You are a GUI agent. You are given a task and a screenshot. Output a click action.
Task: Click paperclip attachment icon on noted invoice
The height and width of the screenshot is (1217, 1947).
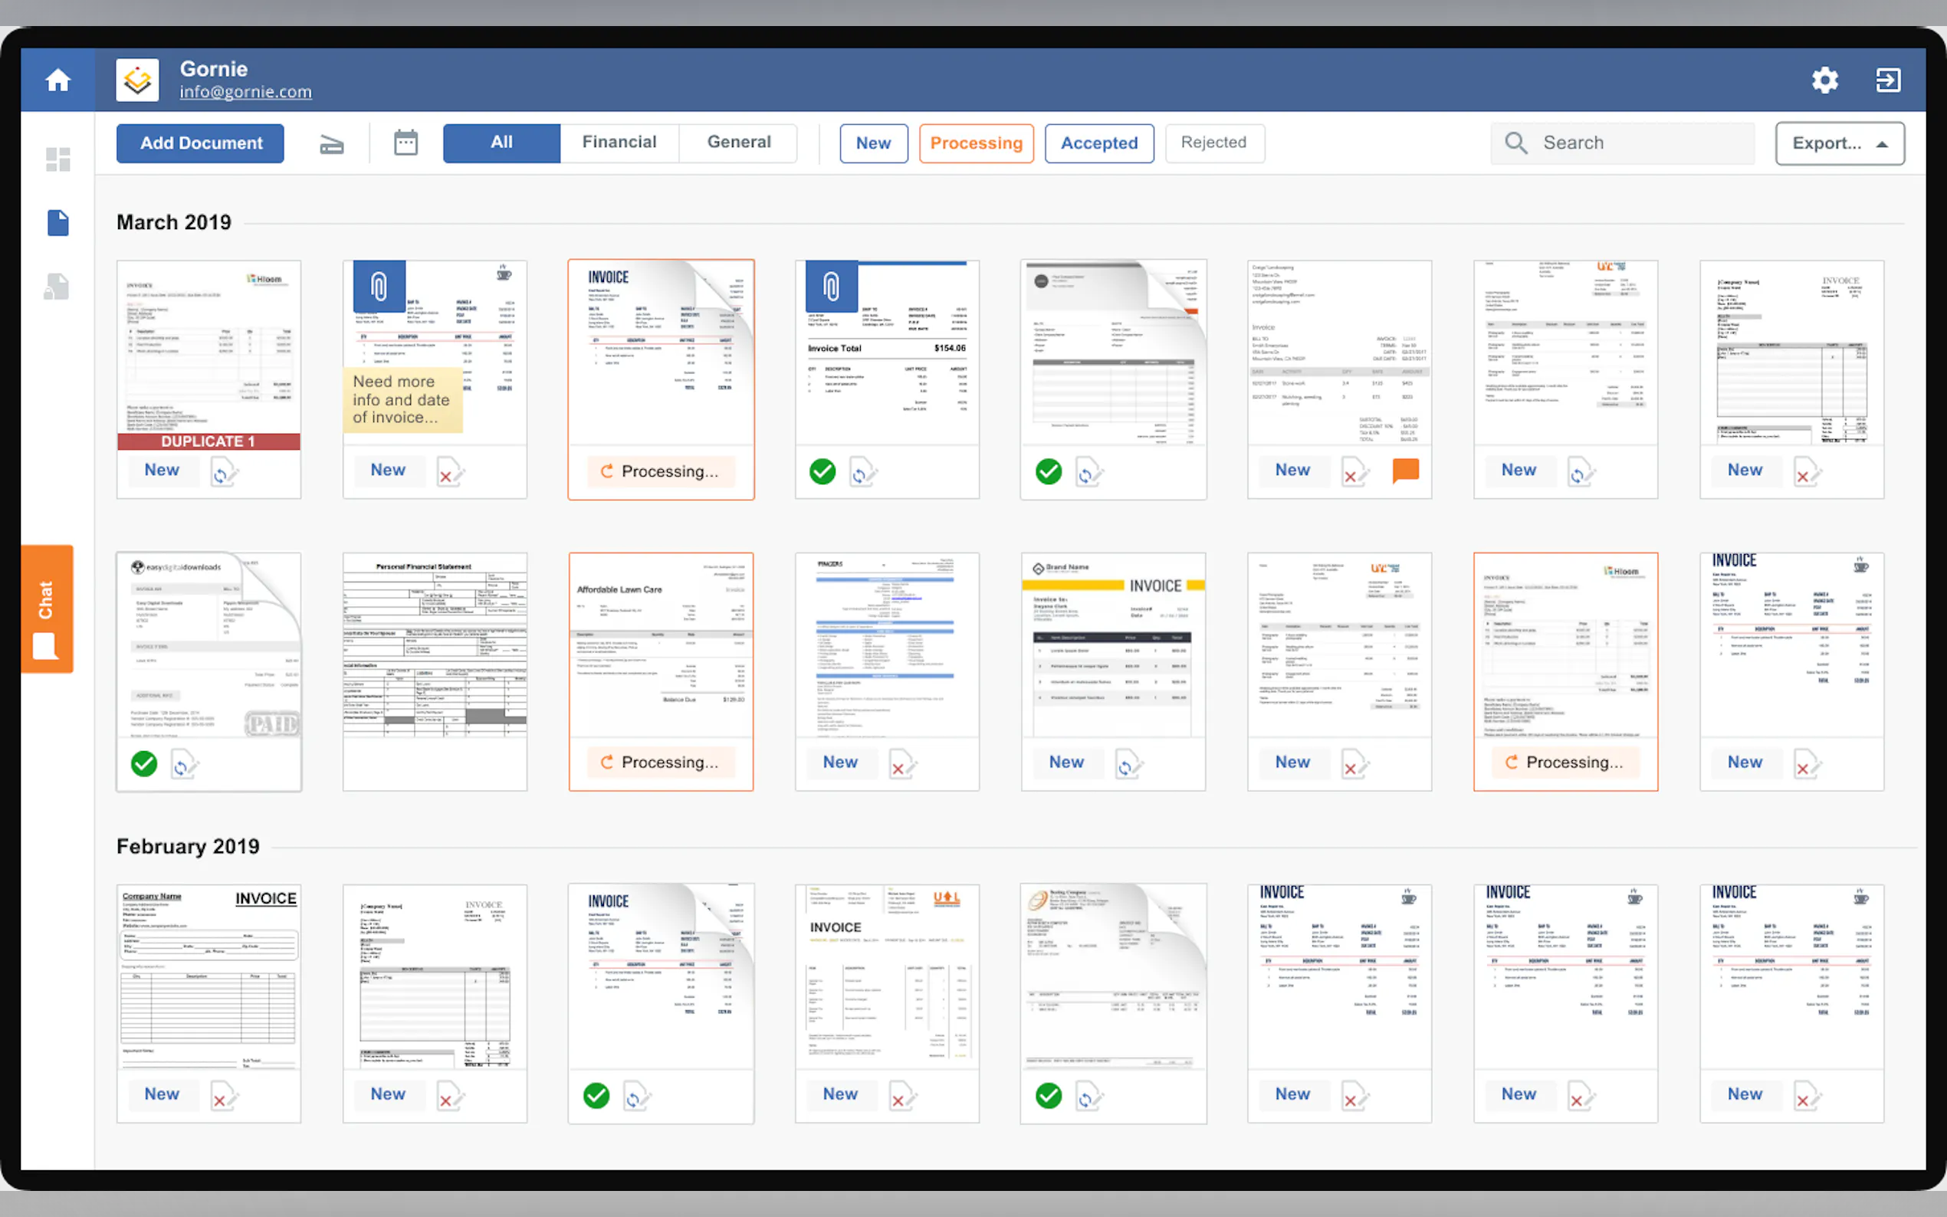coord(379,287)
